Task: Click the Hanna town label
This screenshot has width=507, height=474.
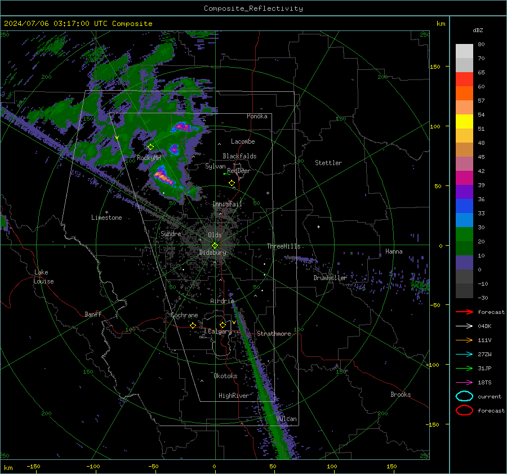Action: coord(394,251)
